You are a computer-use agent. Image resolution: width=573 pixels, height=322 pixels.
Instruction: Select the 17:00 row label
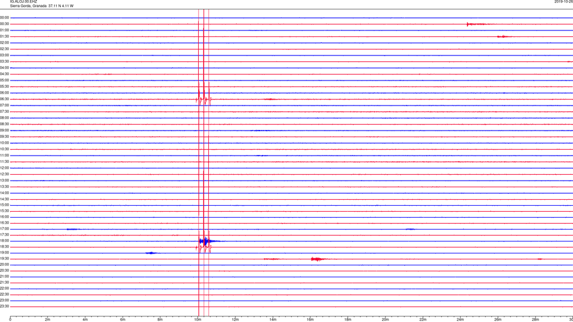click(4, 229)
